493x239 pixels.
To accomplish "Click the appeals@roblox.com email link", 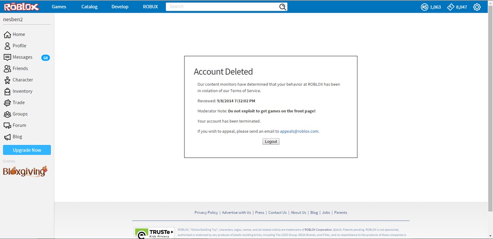I will 299,132.
